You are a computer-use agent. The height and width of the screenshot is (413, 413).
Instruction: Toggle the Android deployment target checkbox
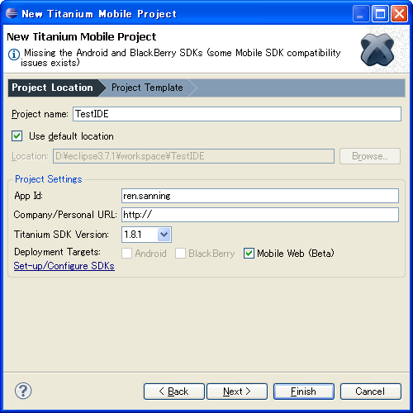[x=126, y=253]
